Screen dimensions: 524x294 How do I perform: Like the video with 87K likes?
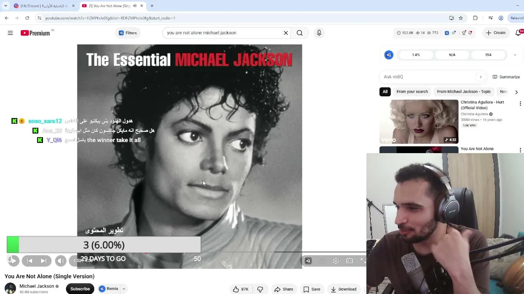241,289
